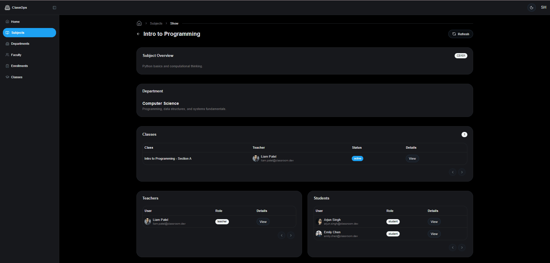Image resolution: width=550 pixels, height=263 pixels.
Task: Click Emily Chen's avatar
Action: (x=319, y=234)
